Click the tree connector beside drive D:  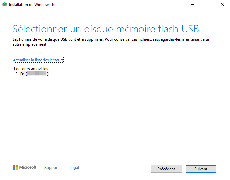(17, 74)
